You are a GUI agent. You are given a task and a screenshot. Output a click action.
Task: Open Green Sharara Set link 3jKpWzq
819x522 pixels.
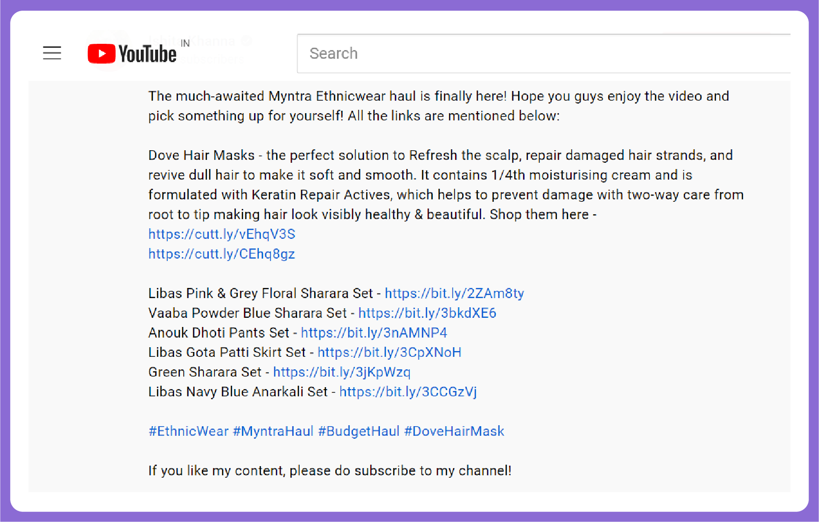[342, 372]
